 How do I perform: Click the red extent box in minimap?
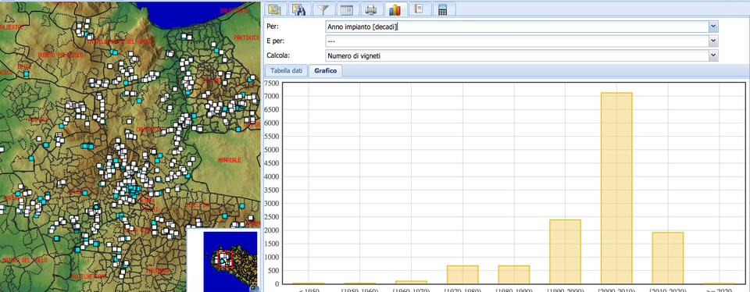[225, 259]
